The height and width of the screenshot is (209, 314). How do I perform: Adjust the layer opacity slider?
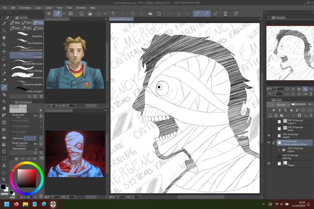(299, 104)
